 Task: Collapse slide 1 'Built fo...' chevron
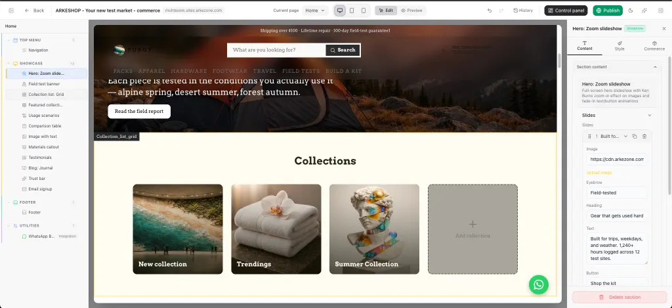coord(625,136)
